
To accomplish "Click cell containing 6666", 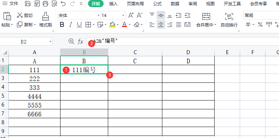I will [x=35, y=114].
